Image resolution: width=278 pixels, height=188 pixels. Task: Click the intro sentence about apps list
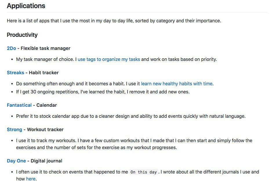[114, 21]
